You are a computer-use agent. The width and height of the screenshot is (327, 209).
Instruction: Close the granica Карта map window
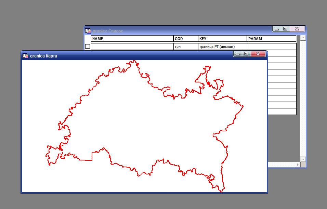tap(258, 54)
